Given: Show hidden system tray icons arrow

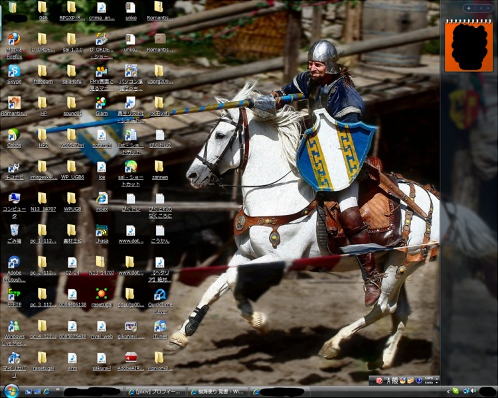Looking at the screenshot, I should tap(448, 391).
